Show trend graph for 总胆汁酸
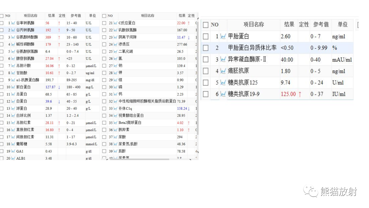Screen dimensions: 369x208 point(13,66)
